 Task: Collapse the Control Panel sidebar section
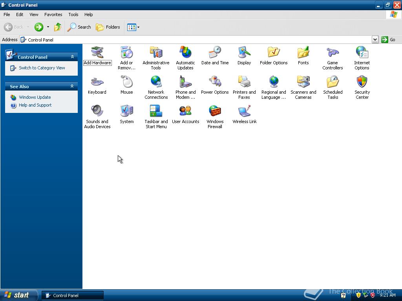point(72,57)
